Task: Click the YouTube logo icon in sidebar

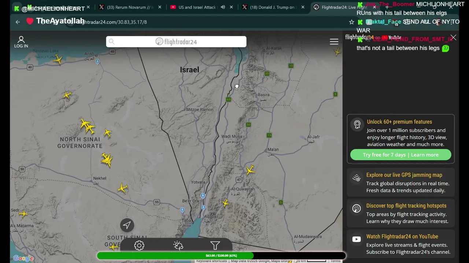Action: [x=357, y=240]
